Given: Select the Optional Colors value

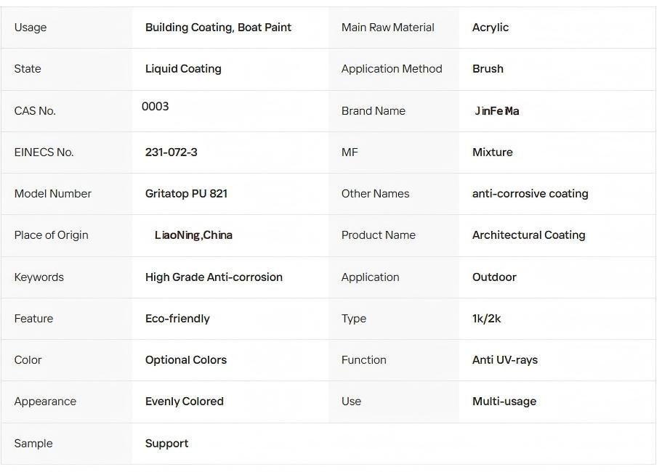Looking at the screenshot, I should click(186, 360).
